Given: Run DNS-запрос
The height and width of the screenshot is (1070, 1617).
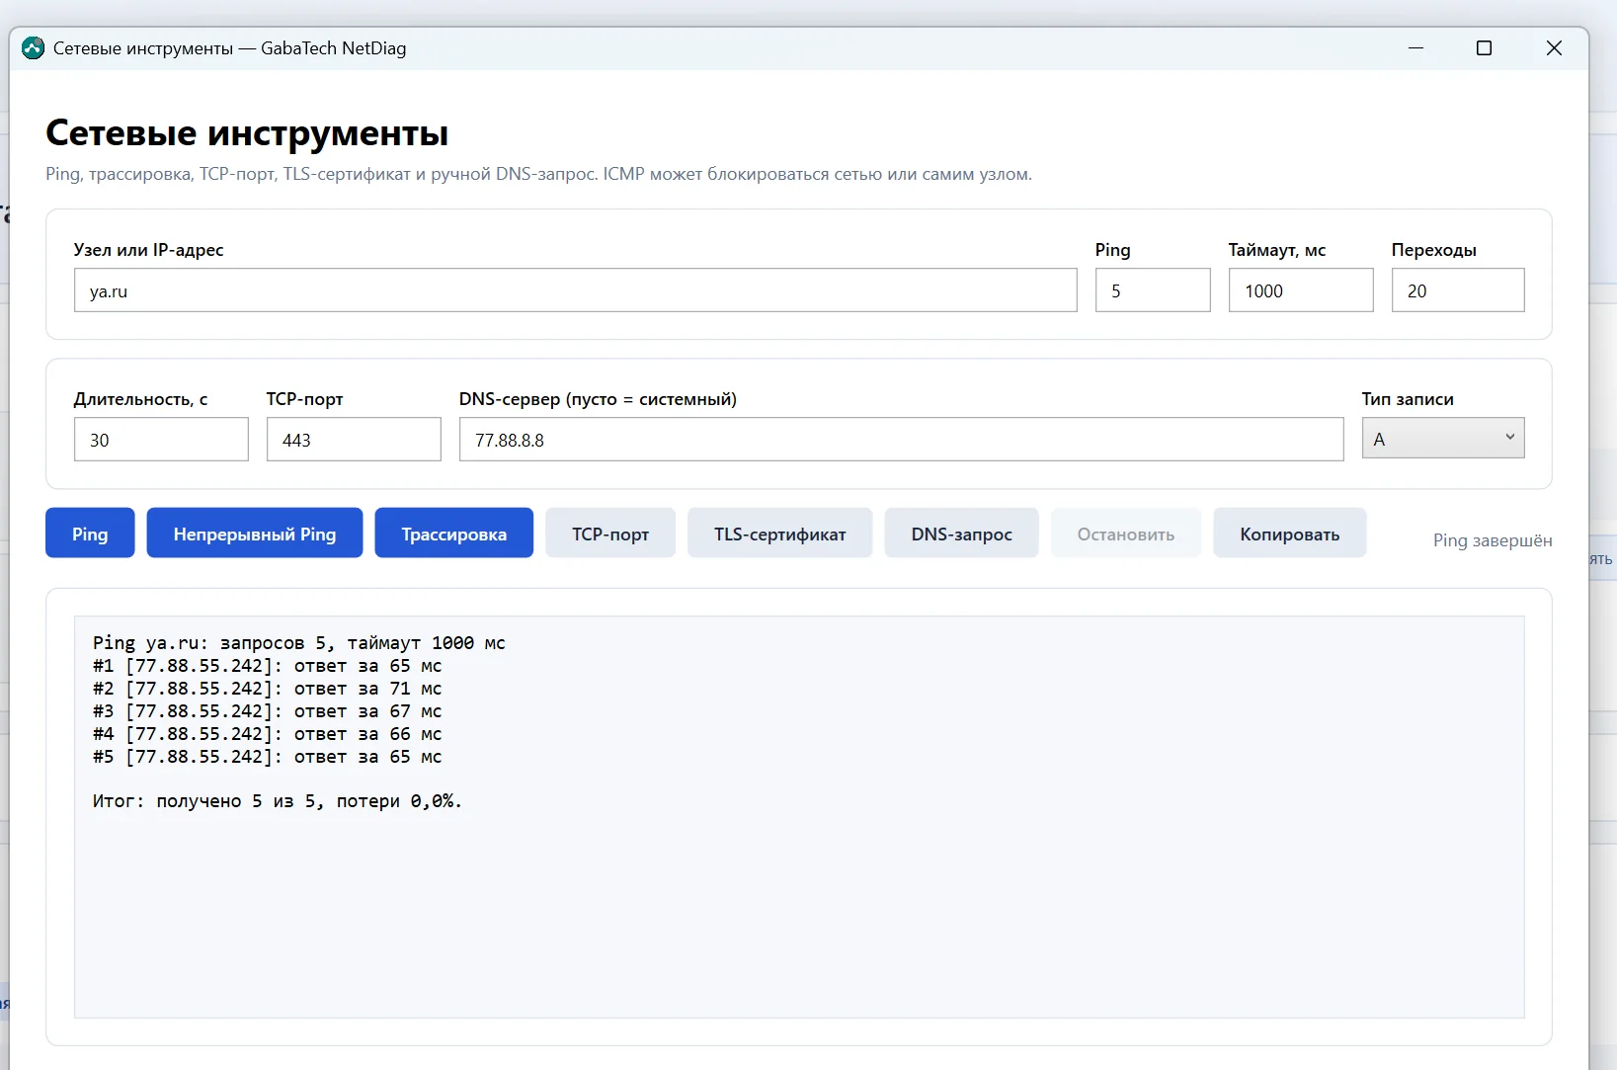Looking at the screenshot, I should click(x=962, y=534).
